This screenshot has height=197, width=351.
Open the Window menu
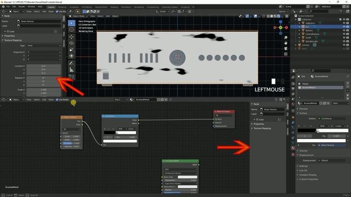coord(31,7)
